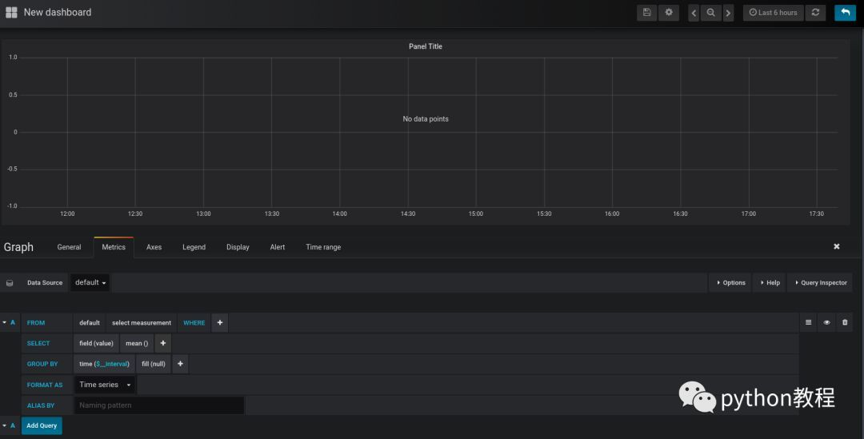Open the Time series format dropdown

[105, 385]
